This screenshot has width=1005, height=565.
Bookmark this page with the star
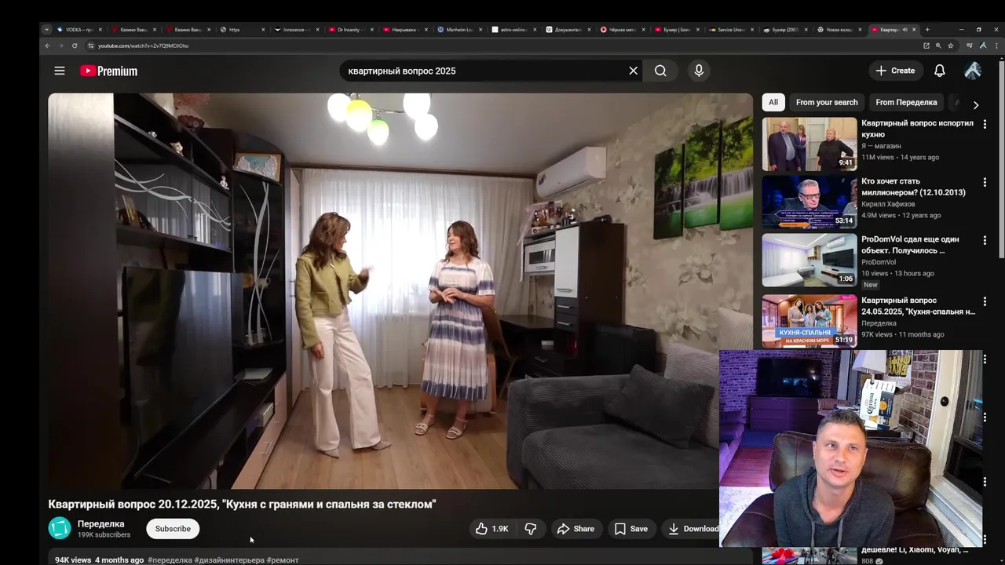pyautogui.click(x=951, y=46)
